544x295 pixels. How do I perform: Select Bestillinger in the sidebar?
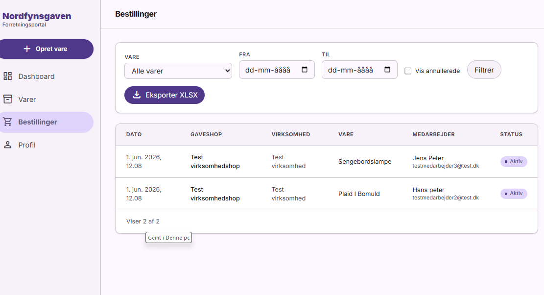click(47, 122)
